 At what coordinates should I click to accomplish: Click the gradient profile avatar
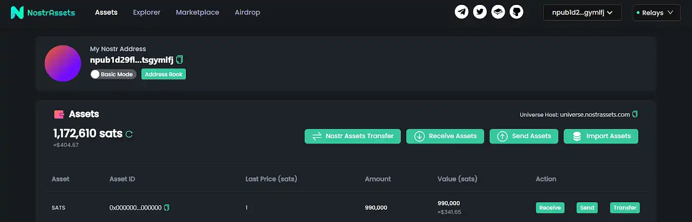63,63
